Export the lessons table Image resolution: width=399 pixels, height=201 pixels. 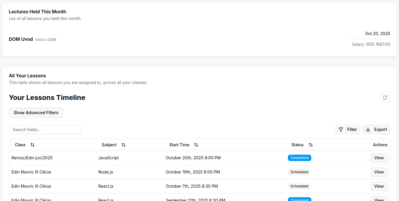click(376, 129)
